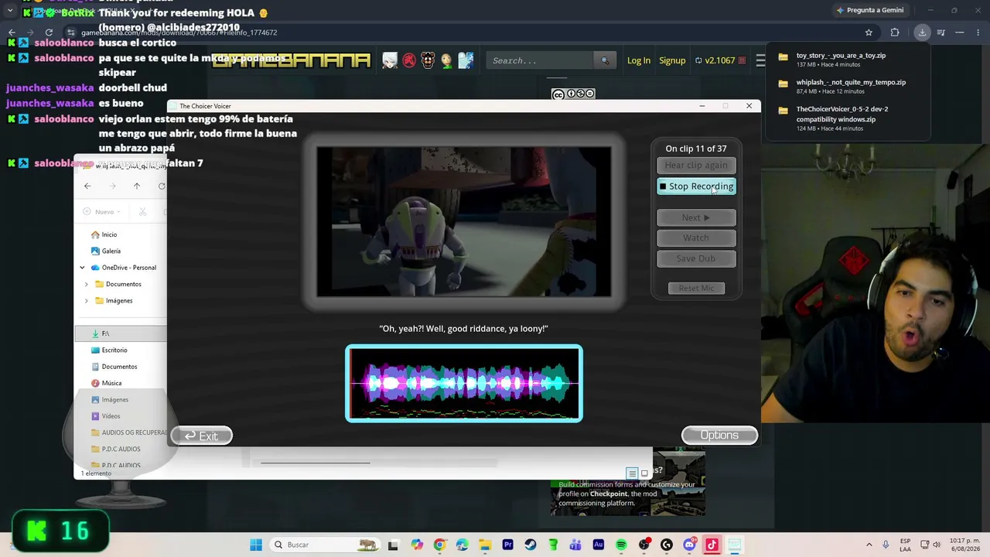This screenshot has width=990, height=557.
Task: Open Steam from the taskbar
Action: point(530,545)
